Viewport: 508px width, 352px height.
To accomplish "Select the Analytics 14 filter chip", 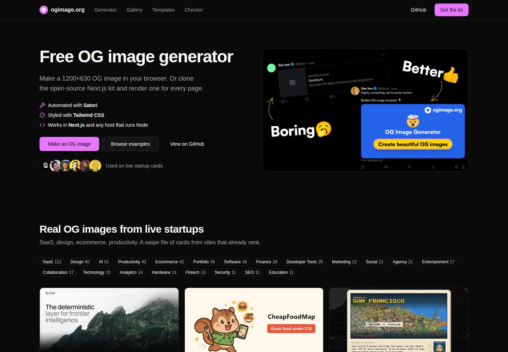I will point(131,272).
